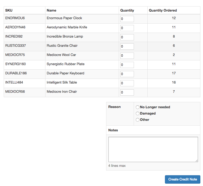Select quantity field for Intelligent Silk Table
Screen dimensions: 203x186
(x=127, y=83)
